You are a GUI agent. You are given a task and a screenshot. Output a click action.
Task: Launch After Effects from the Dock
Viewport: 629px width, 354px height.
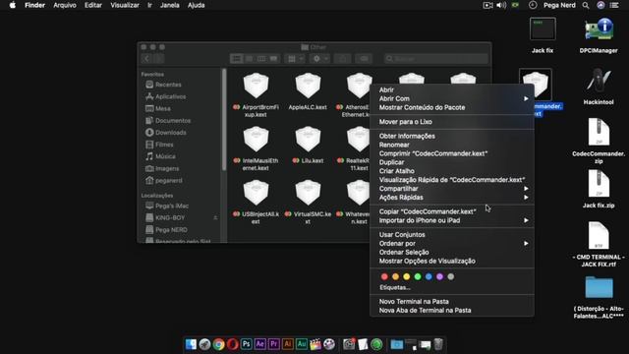pyautogui.click(x=259, y=344)
